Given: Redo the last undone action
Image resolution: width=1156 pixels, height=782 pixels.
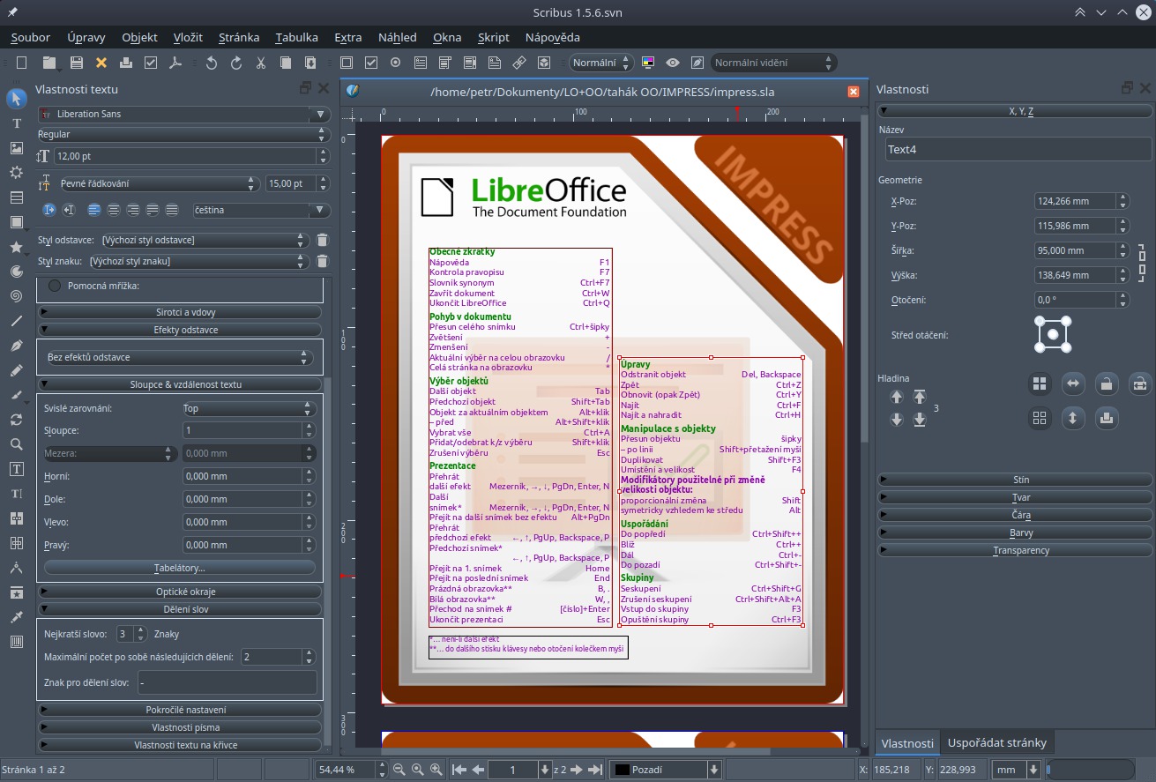Looking at the screenshot, I should [x=236, y=63].
